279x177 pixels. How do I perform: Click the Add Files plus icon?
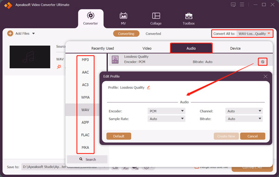tap(10, 33)
